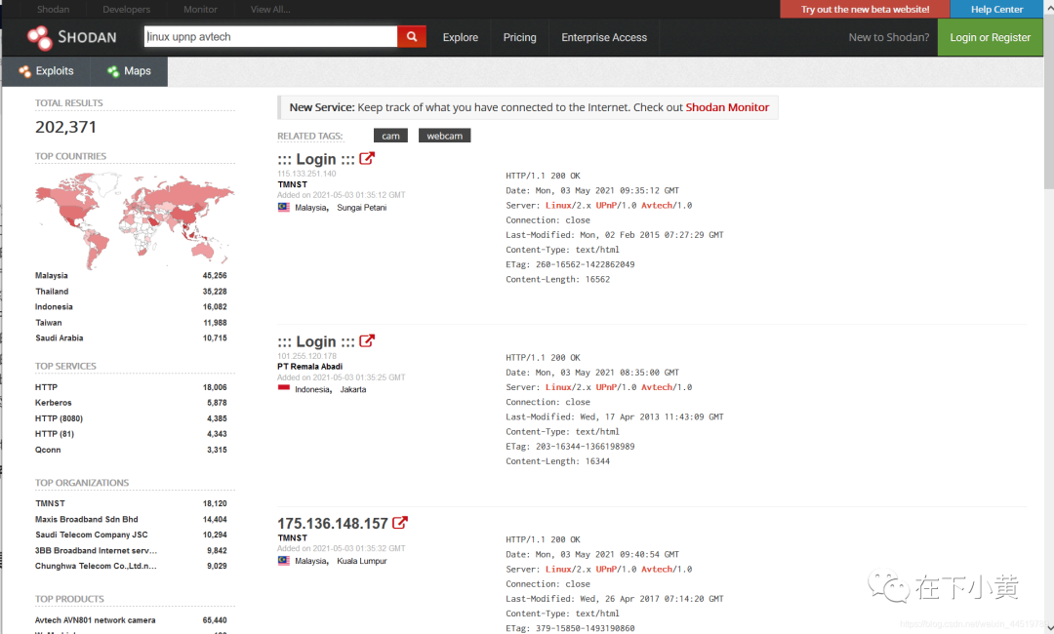Filter by TMNST organization in sidebar
Viewport: 1054px width, 634px height.
point(51,503)
